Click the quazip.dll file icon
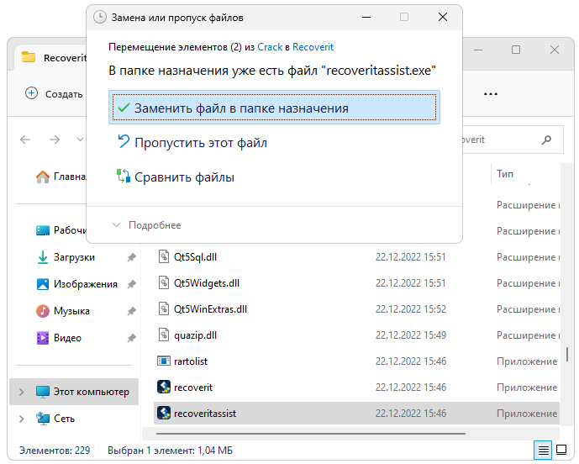 [x=164, y=335]
